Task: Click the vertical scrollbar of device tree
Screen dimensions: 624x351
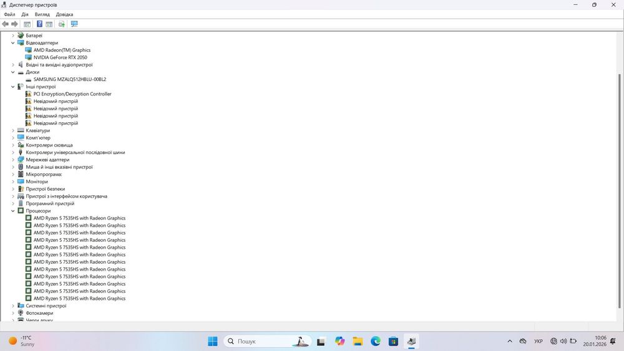Action: pyautogui.click(x=620, y=191)
